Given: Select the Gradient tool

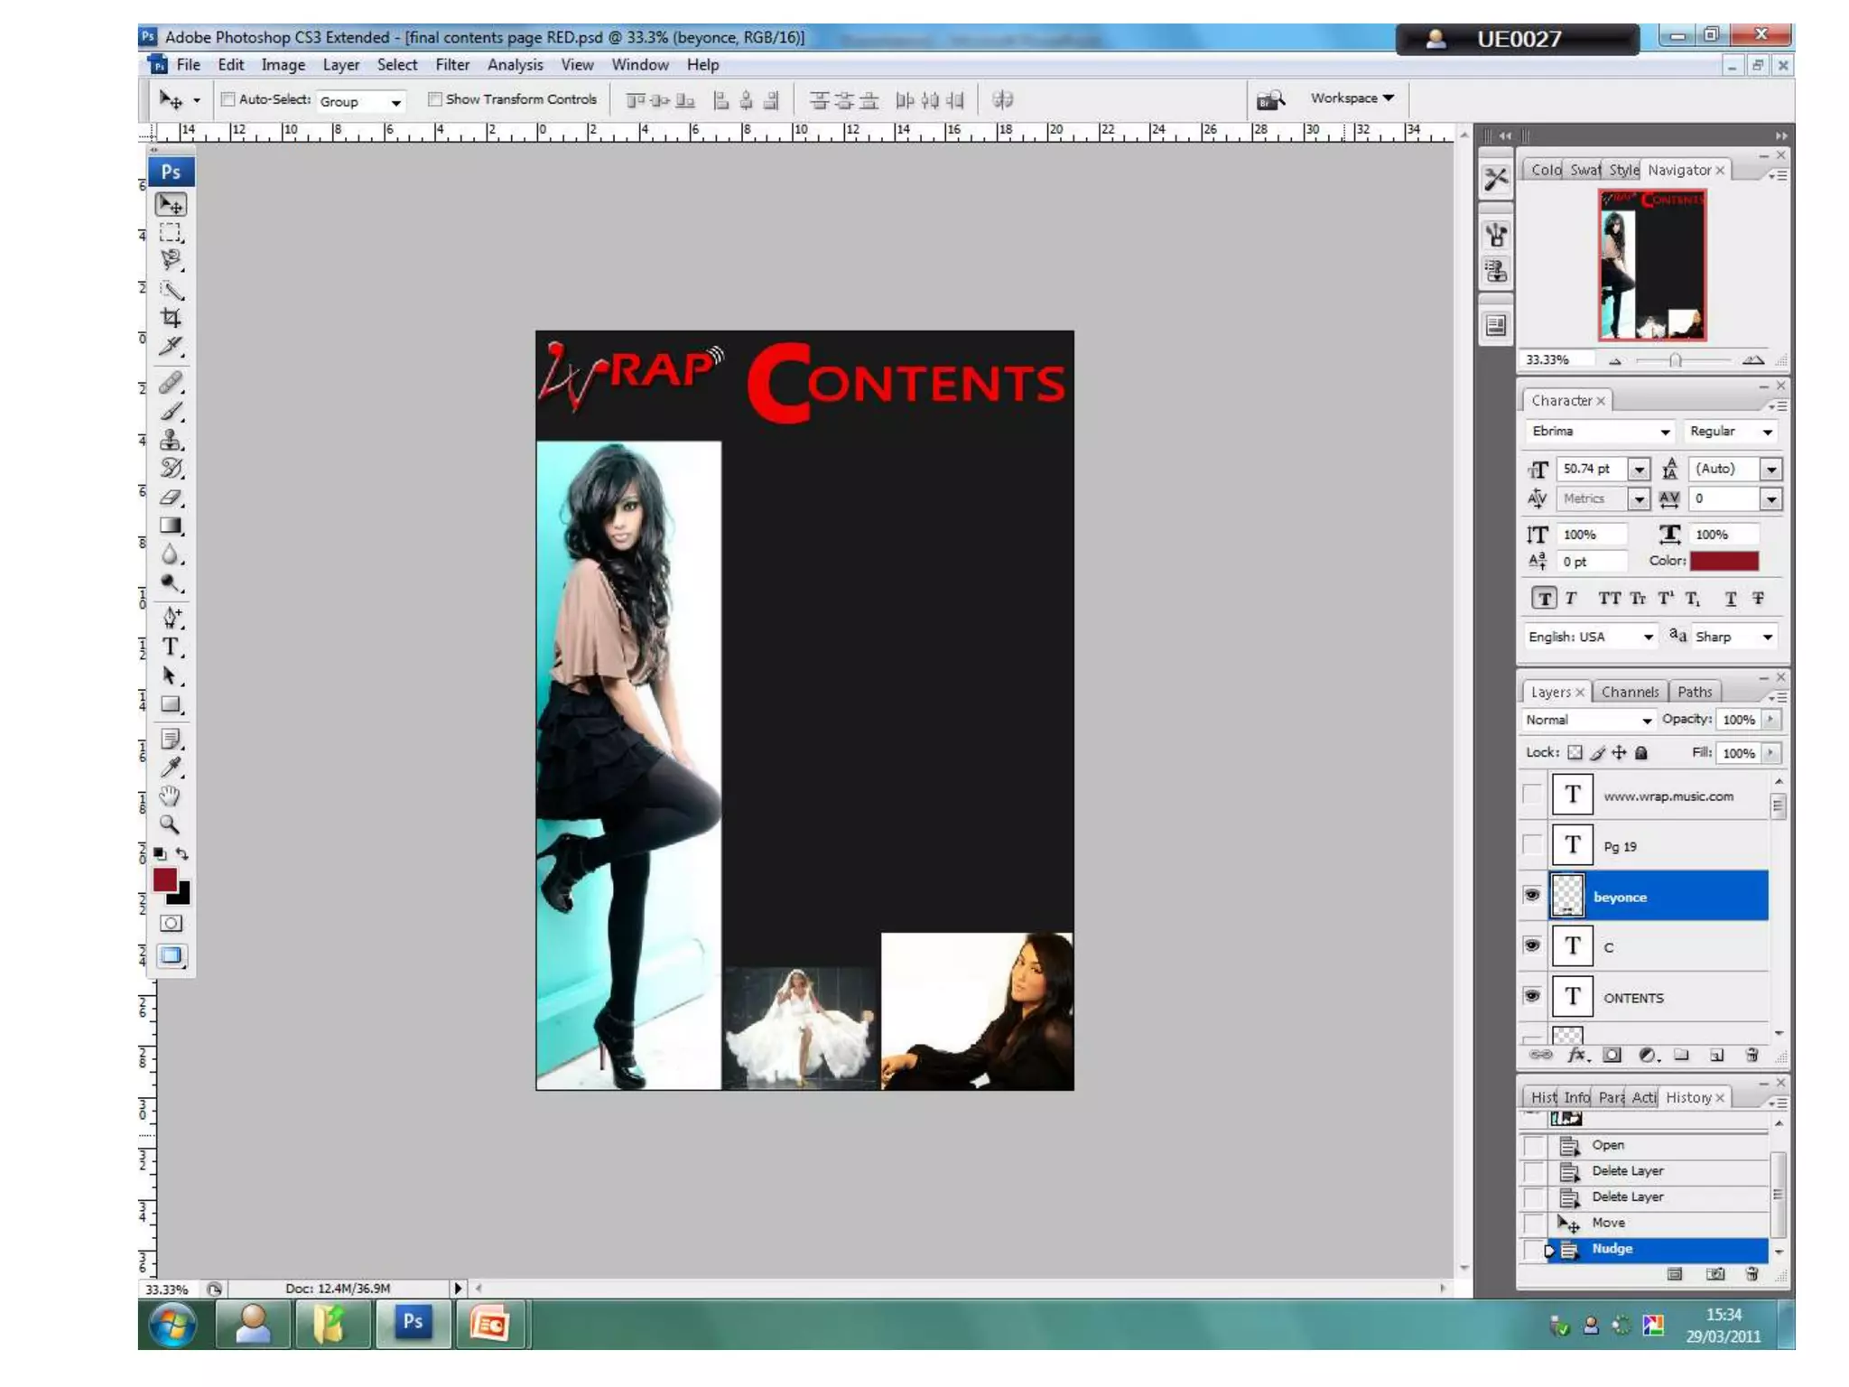Looking at the screenshot, I should tap(171, 526).
